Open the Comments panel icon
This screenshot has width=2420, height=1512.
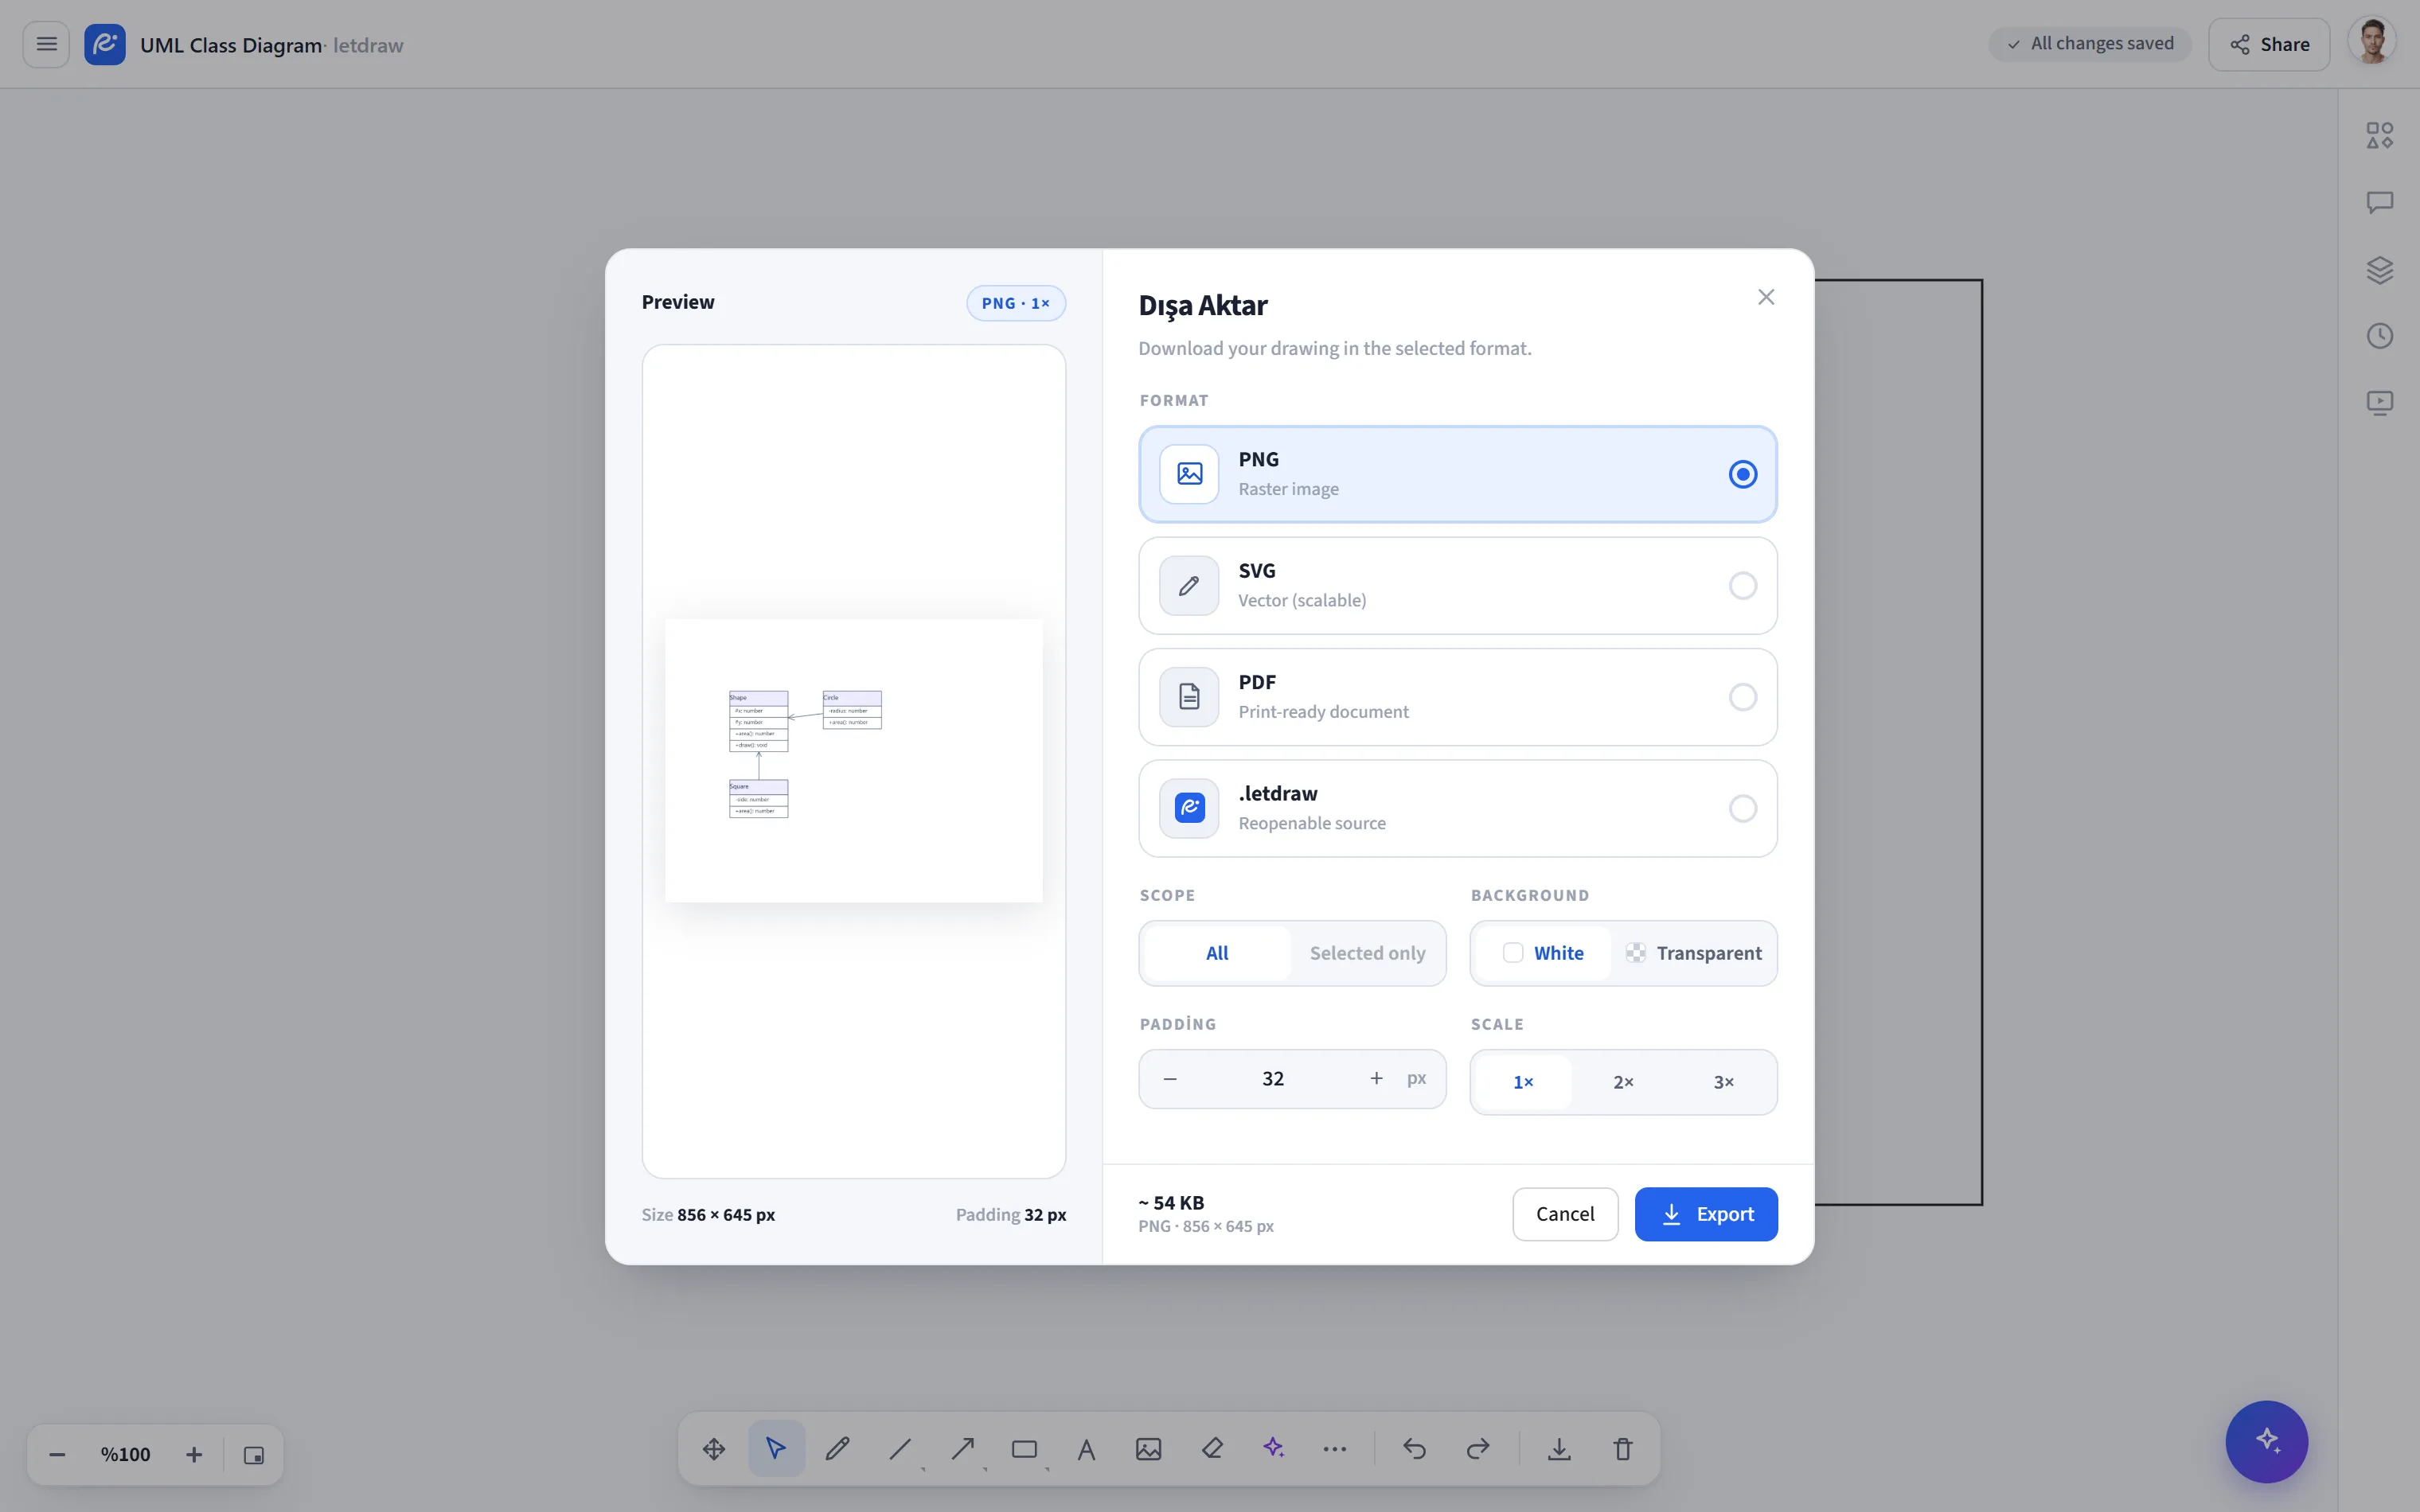click(x=2379, y=202)
